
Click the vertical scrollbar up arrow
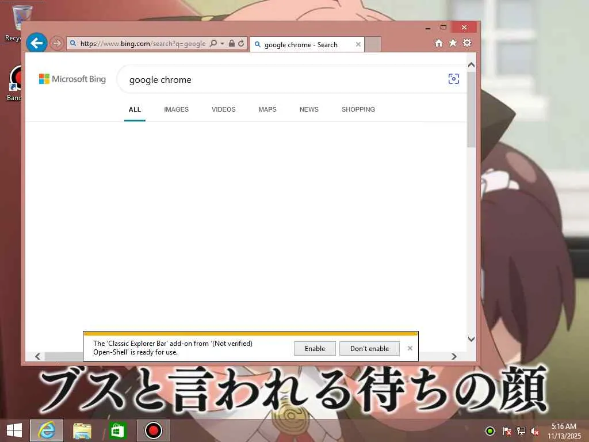click(472, 65)
